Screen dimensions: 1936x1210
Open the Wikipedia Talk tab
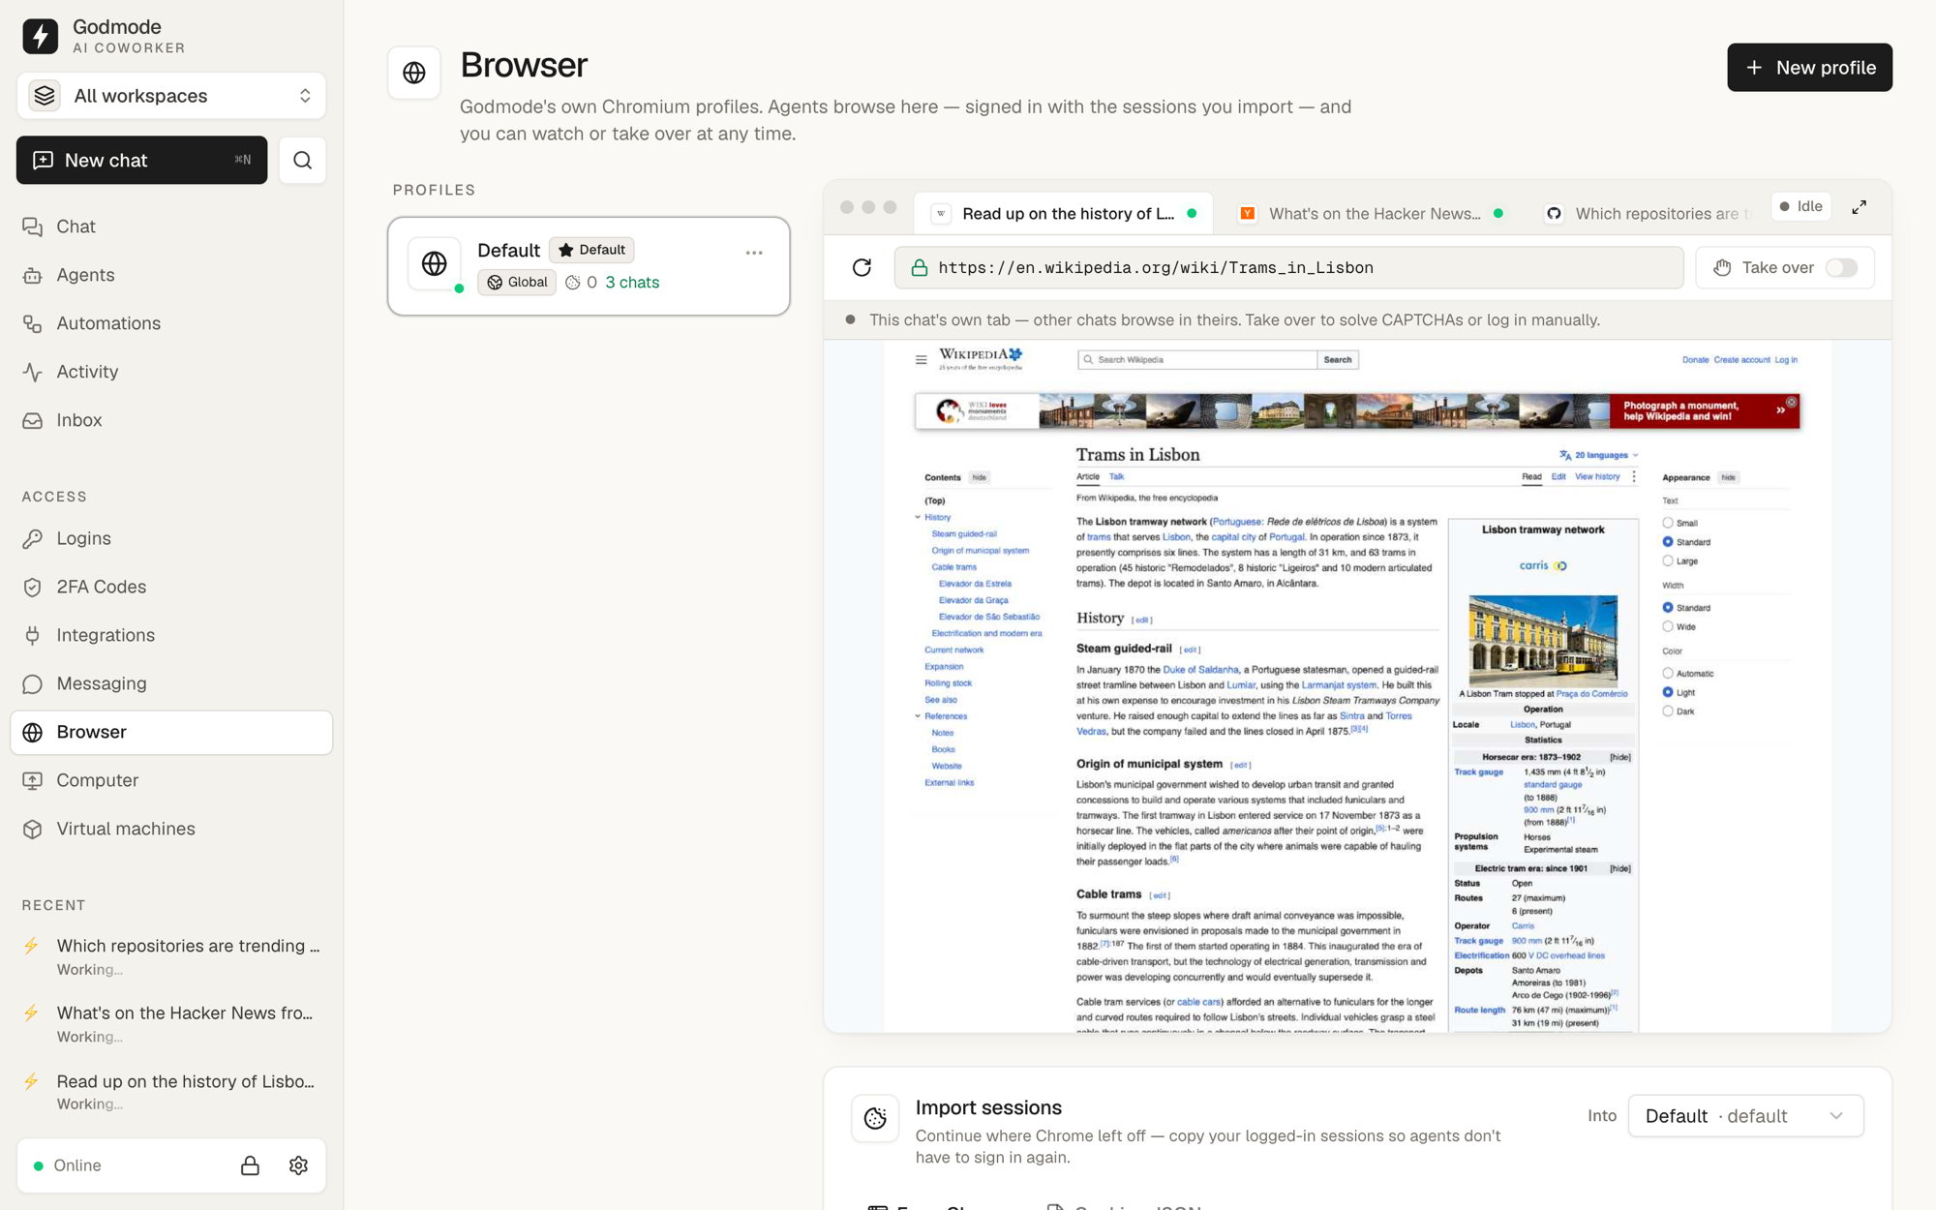pos(1116,476)
